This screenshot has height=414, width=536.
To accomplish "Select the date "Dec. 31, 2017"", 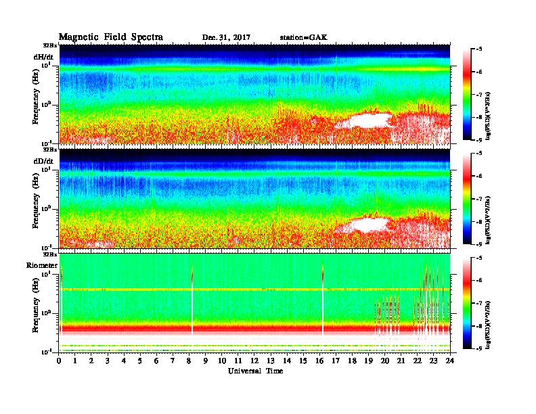I will click(x=226, y=38).
